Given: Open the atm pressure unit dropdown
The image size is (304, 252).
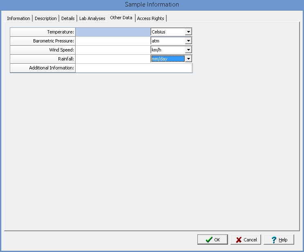Looking at the screenshot, I should point(188,41).
